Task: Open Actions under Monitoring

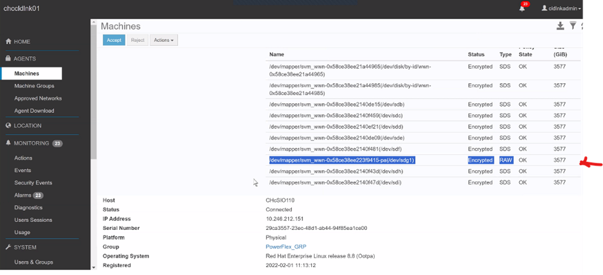Action: [23, 158]
